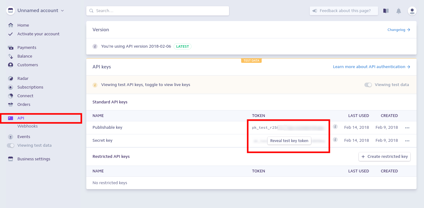
Task: Click the notifications bell icon
Action: coord(399,11)
